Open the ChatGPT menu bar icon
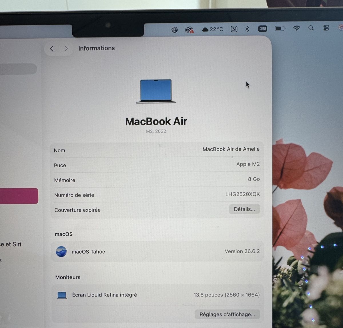 (175, 29)
